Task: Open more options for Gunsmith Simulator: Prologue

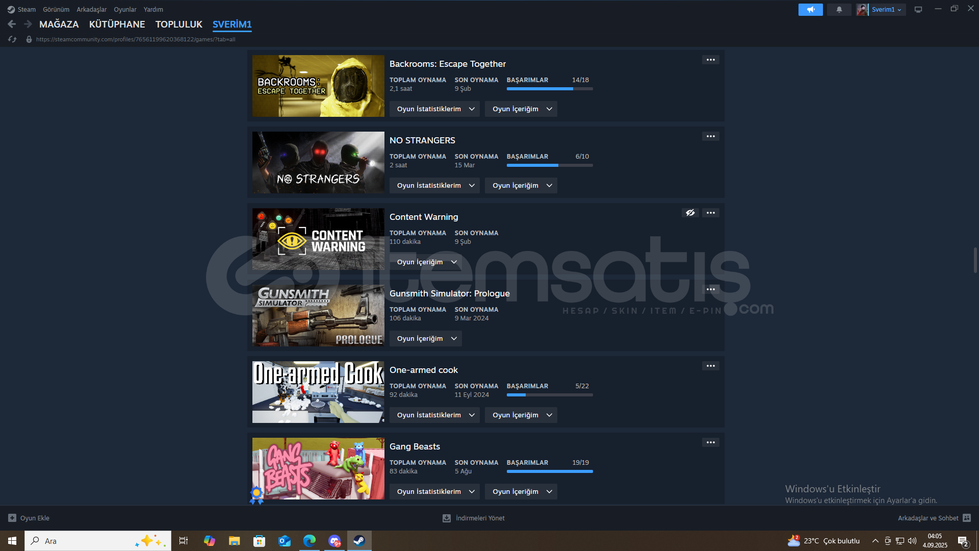Action: tap(710, 289)
